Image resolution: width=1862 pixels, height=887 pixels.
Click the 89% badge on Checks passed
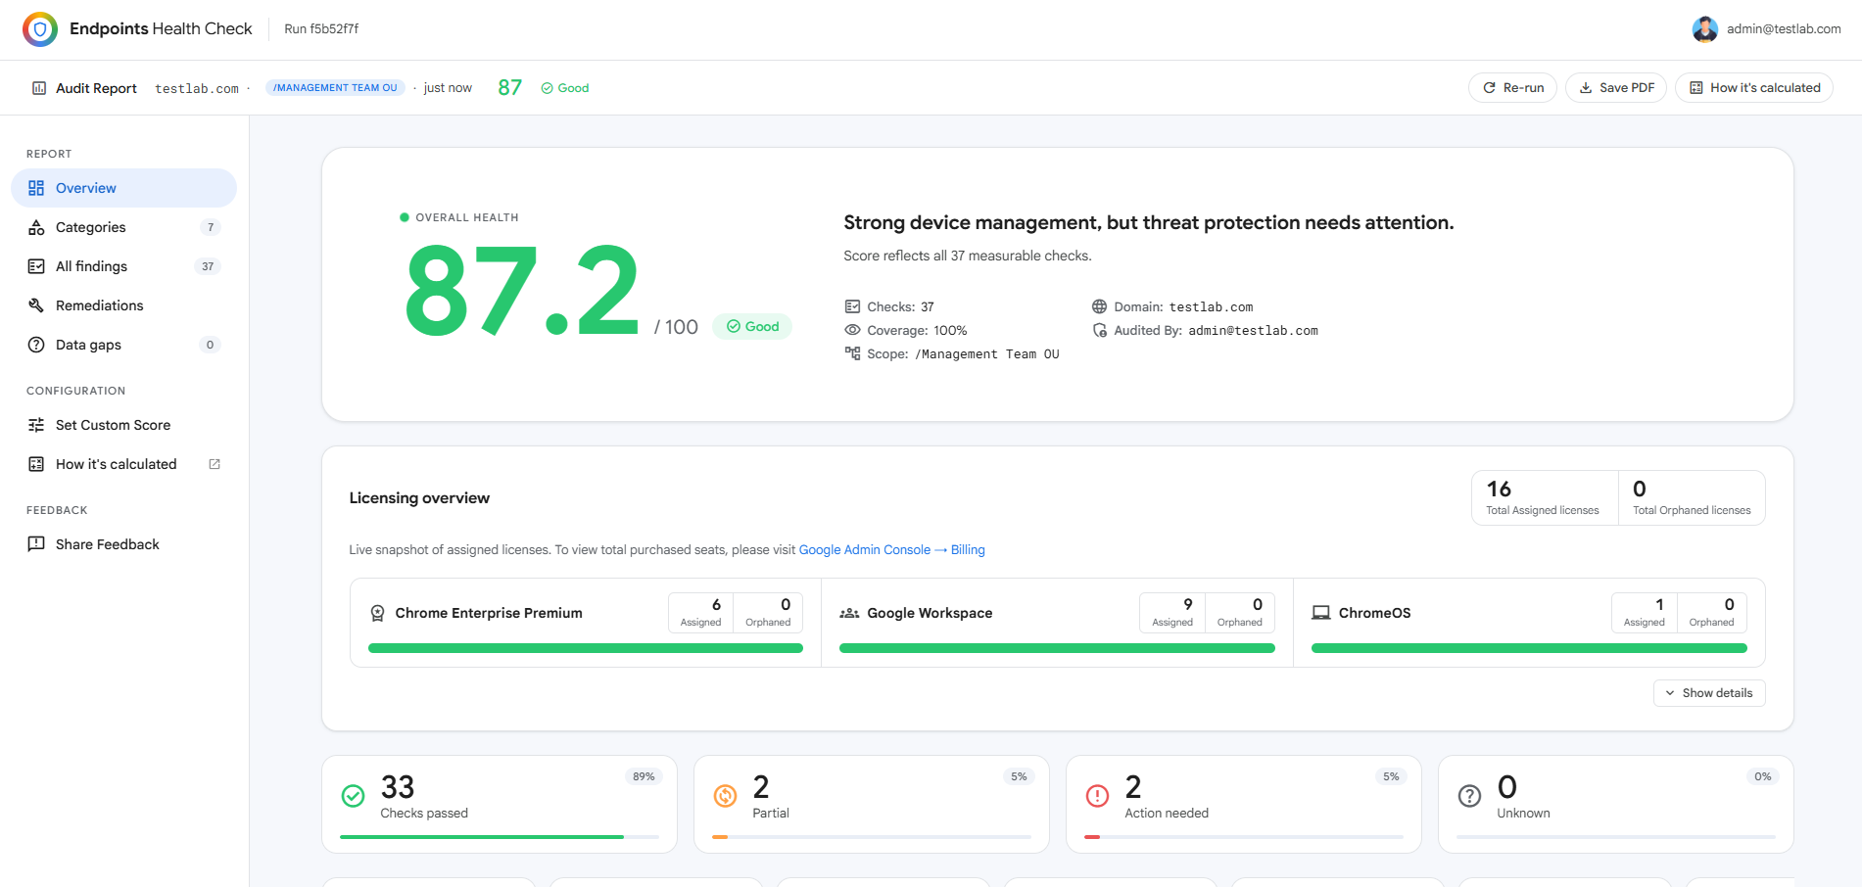644,776
